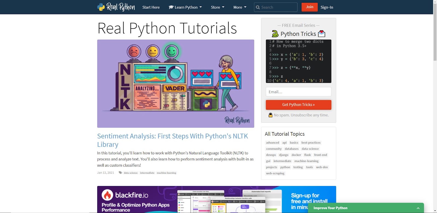The image size is (437, 213).
Task: Open data-science tag in All Tutorial Topics
Action: [x=310, y=149]
